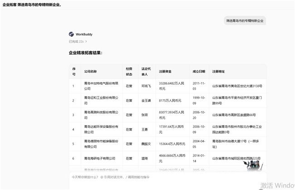Click the 公司名称 column header
The width and height of the screenshot is (295, 190).
coord(90,71)
